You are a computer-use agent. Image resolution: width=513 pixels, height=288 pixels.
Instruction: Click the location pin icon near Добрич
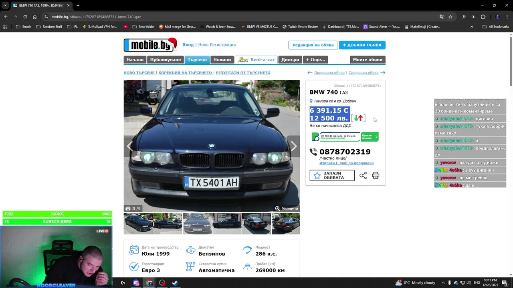(x=311, y=101)
